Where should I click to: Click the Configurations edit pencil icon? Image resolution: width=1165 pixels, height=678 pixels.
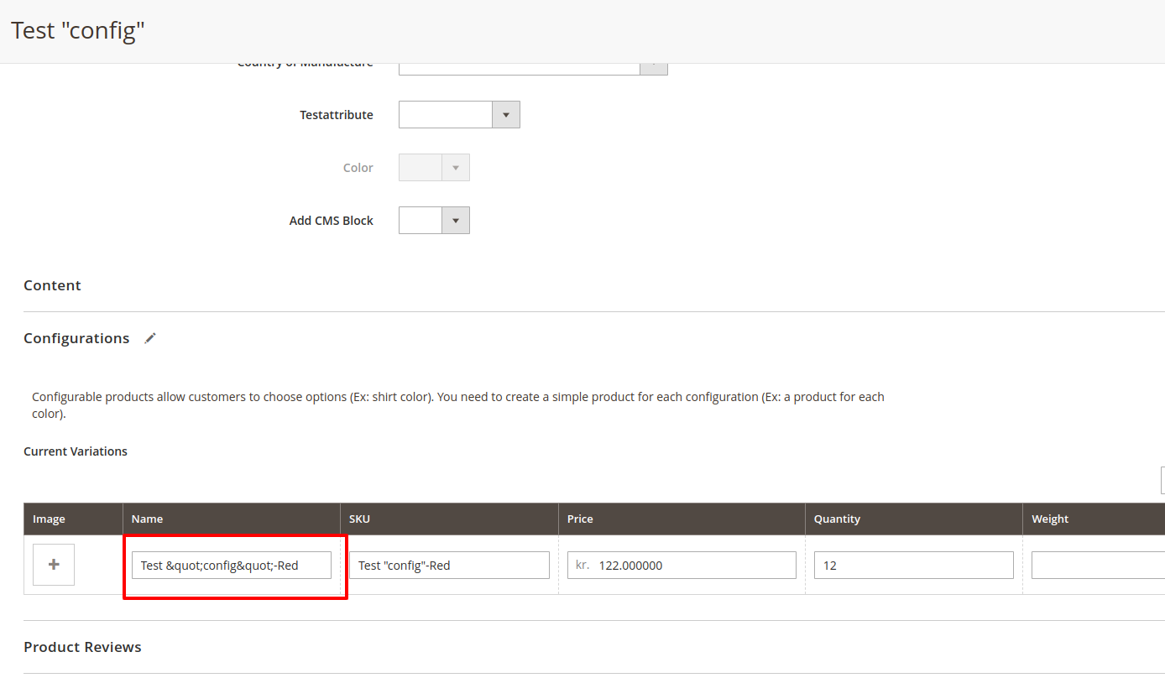(150, 337)
